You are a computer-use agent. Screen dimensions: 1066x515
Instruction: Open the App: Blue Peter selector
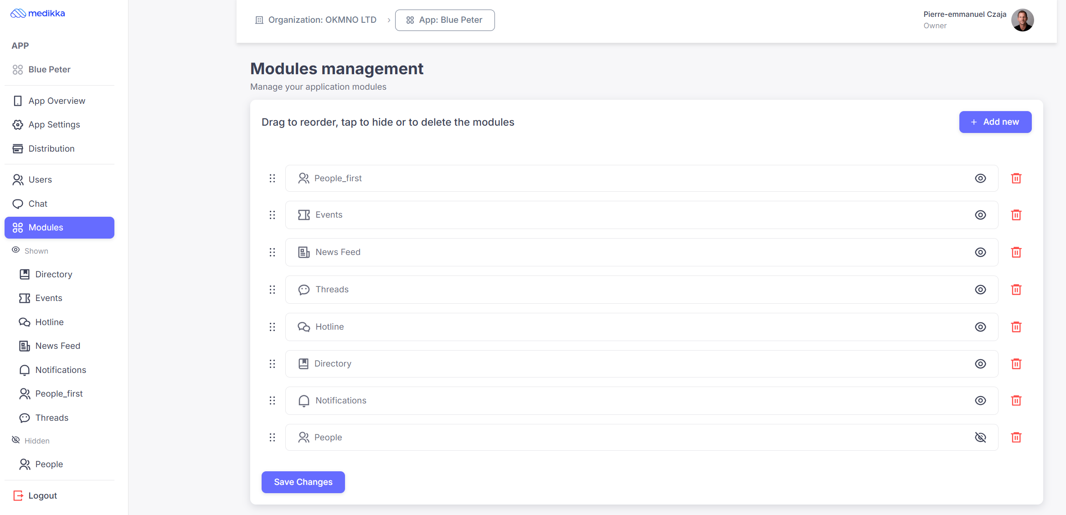tap(445, 20)
